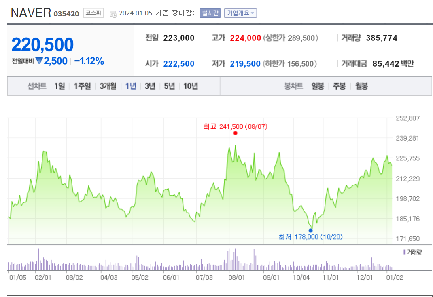Click the 06/01 x-axis date
Screen dimensions: 433x297
point(171,278)
